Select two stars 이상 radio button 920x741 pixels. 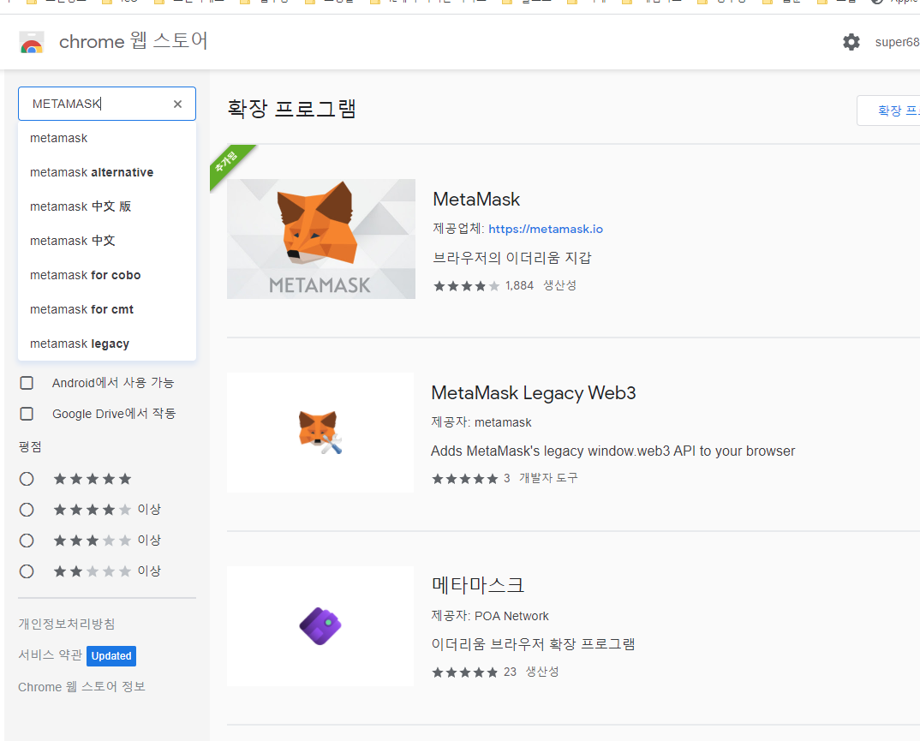pyautogui.click(x=27, y=571)
